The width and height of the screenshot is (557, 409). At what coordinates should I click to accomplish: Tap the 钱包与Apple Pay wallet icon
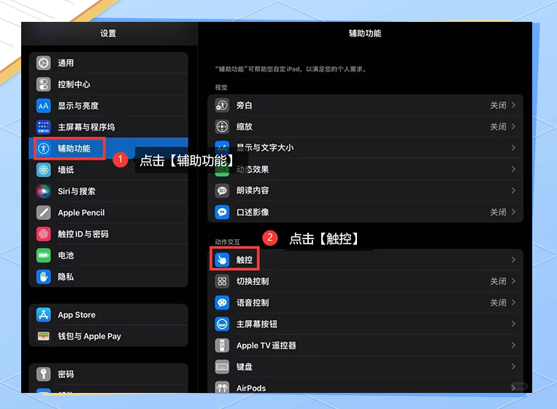pos(43,336)
